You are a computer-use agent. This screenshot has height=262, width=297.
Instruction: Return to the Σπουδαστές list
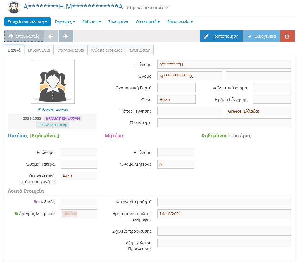coord(24,36)
